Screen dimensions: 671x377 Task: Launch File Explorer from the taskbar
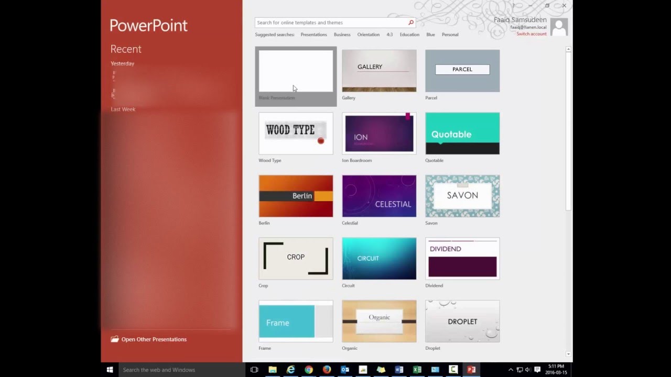point(273,370)
